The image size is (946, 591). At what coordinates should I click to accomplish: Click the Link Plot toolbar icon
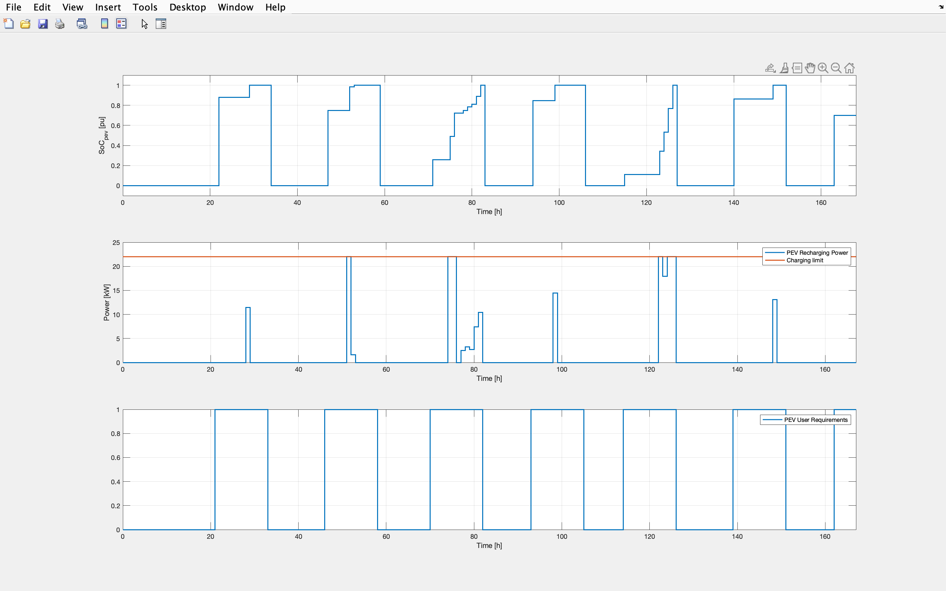[x=82, y=24]
